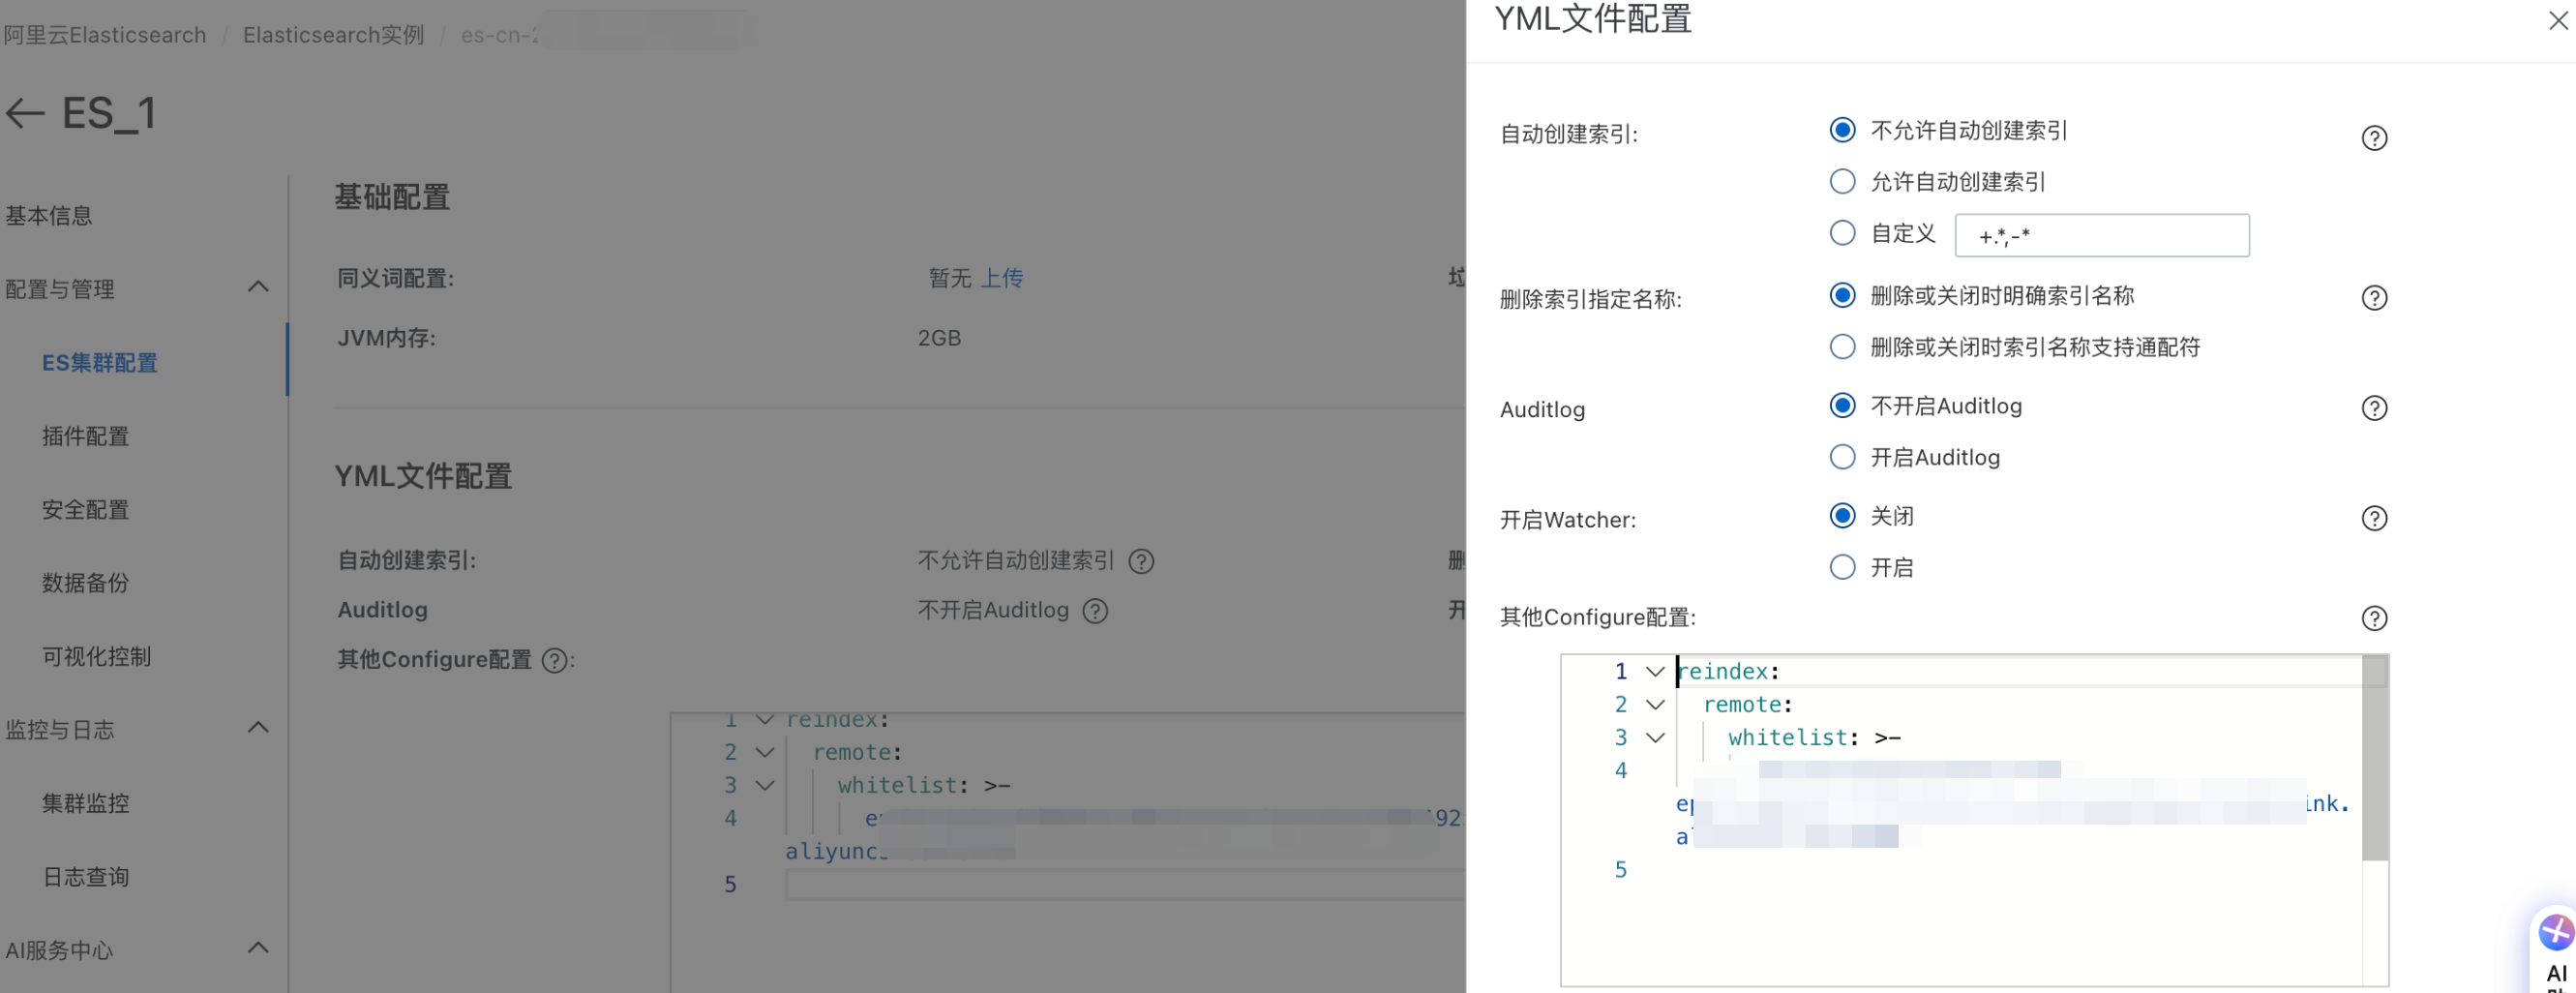Viewport: 2576px width, 993px height.
Task: Open the AI assistant floating icon
Action: coord(2555,934)
